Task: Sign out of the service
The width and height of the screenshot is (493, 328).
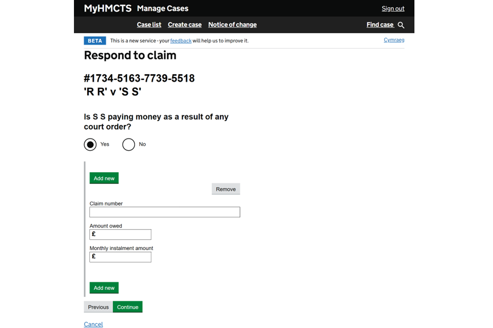Action: click(393, 9)
